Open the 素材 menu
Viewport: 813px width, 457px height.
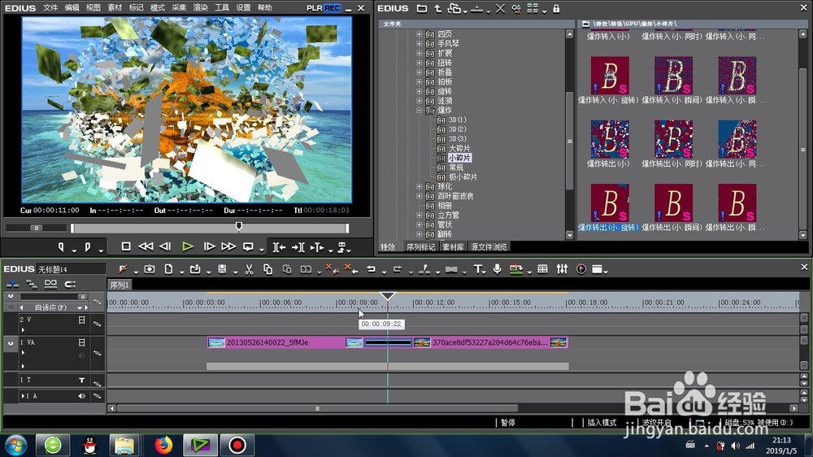click(115, 8)
